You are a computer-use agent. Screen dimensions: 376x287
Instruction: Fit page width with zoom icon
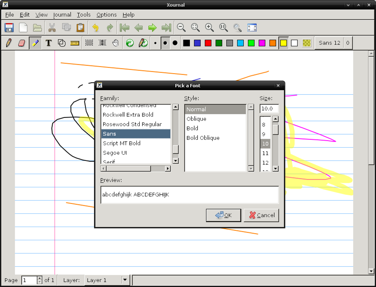pos(195,28)
